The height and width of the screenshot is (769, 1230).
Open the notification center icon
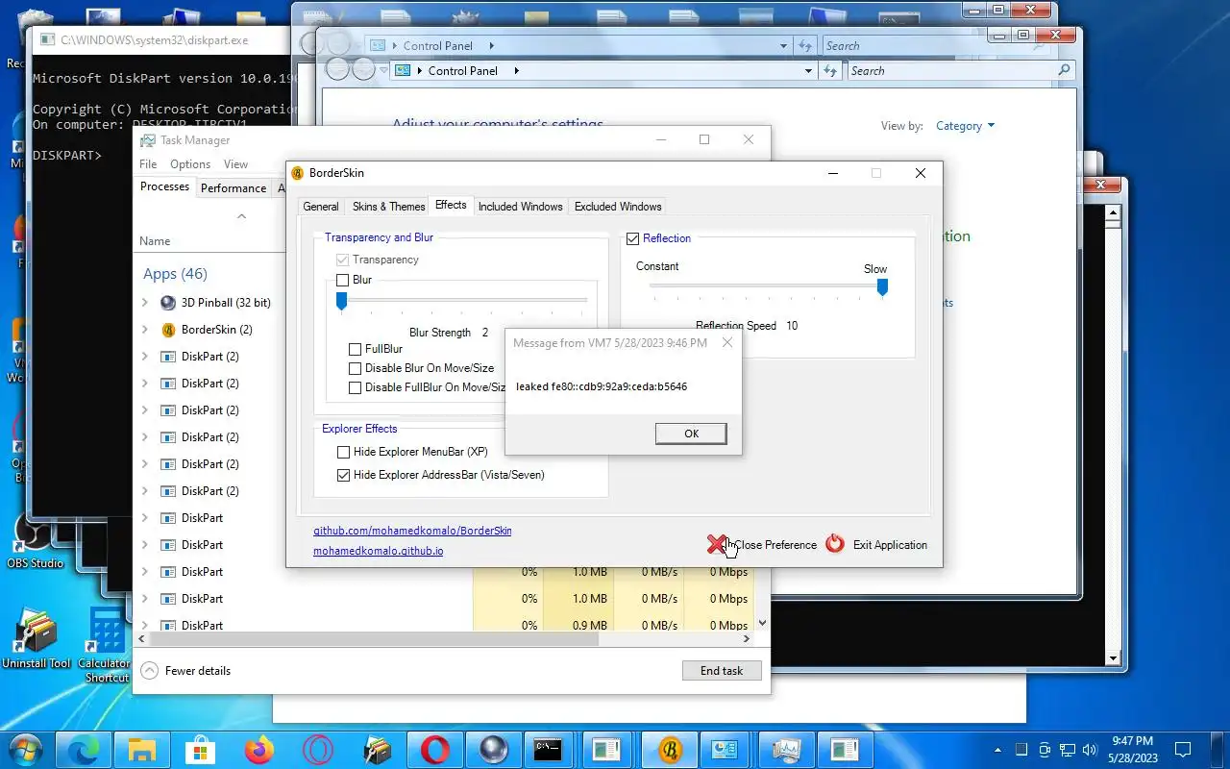click(1184, 750)
